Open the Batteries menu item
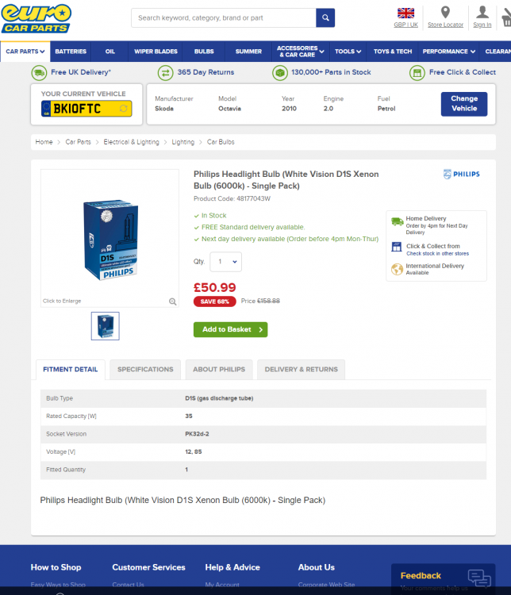This screenshot has width=511, height=595. point(71,52)
